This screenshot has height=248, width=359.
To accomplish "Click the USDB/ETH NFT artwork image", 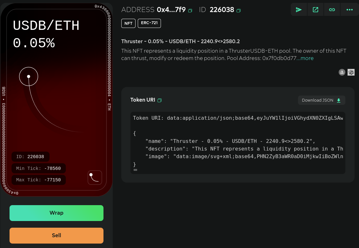I will [x=56, y=100].
